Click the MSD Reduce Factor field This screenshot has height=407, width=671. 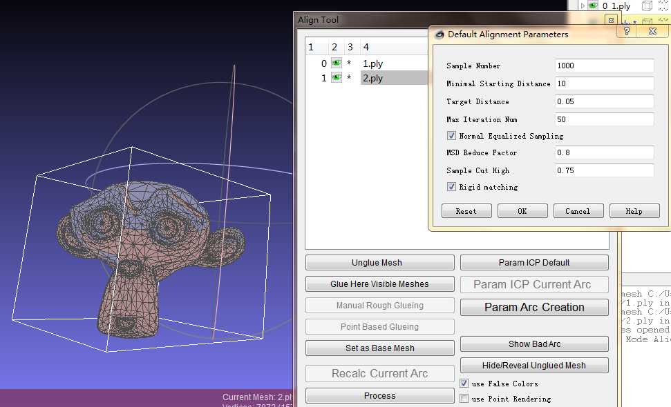pyautogui.click(x=604, y=152)
